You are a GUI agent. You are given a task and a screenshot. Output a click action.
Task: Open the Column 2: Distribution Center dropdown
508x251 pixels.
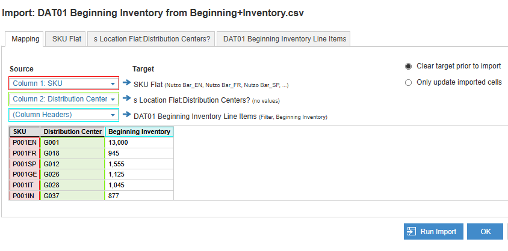(x=64, y=99)
